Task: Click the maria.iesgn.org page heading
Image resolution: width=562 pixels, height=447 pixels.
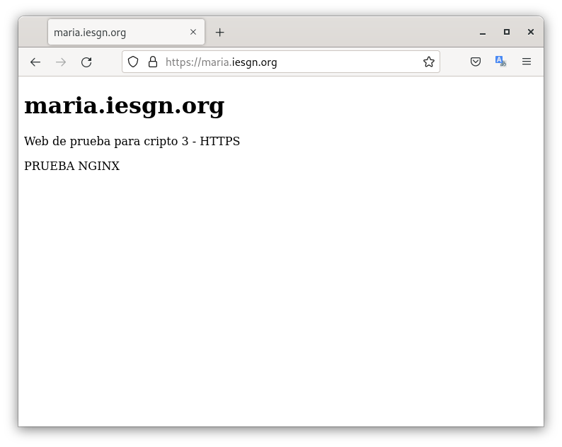Action: click(x=124, y=106)
